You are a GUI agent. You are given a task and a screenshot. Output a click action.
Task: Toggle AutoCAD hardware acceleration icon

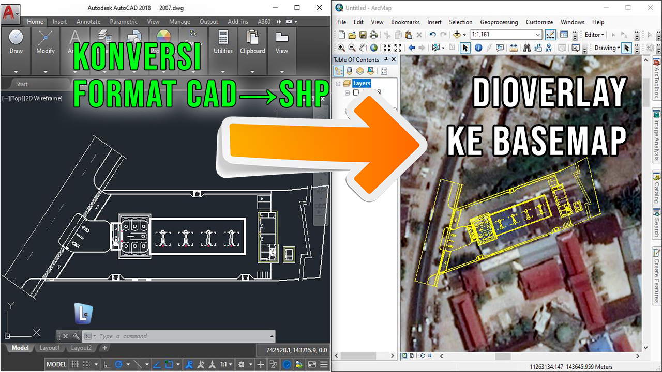pos(287,364)
